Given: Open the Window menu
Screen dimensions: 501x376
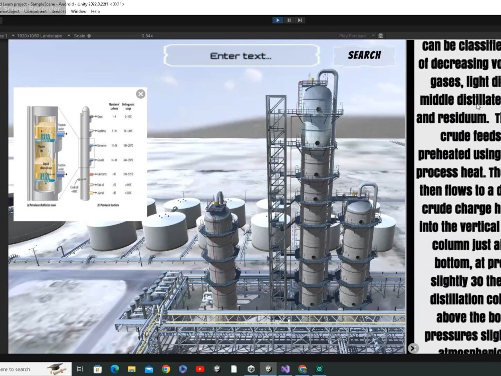Looking at the screenshot, I should (78, 11).
